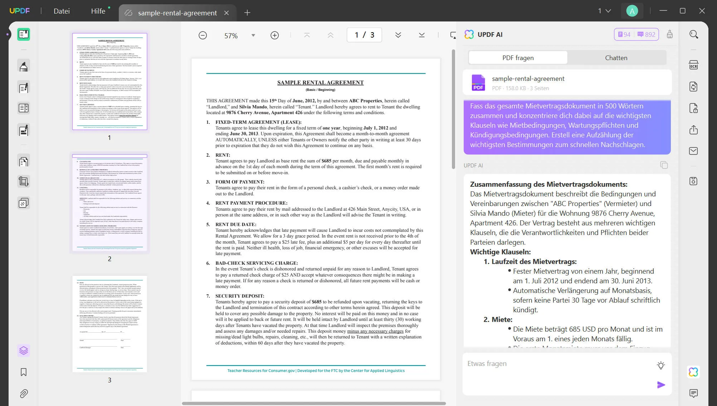Click the zoom out minus button

[x=203, y=35]
